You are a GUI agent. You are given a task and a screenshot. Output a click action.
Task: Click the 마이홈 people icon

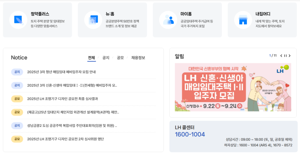point(168,20)
